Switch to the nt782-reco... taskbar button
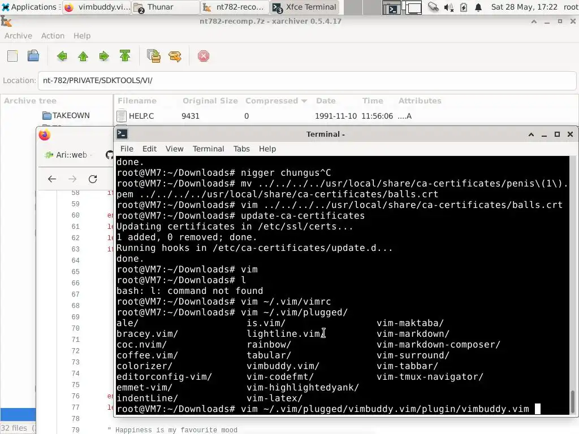 pos(234,7)
